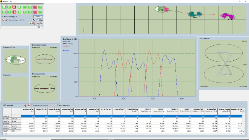249x140 pixels.
Task: Click the green play-backward triangle button
Action: [x=19, y=12]
